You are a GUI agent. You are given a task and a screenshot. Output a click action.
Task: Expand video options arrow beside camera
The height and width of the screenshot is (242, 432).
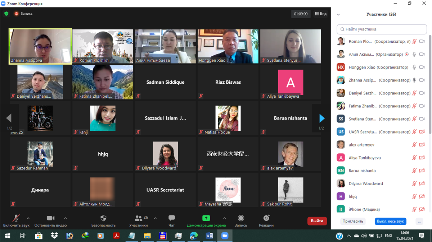pos(66,218)
